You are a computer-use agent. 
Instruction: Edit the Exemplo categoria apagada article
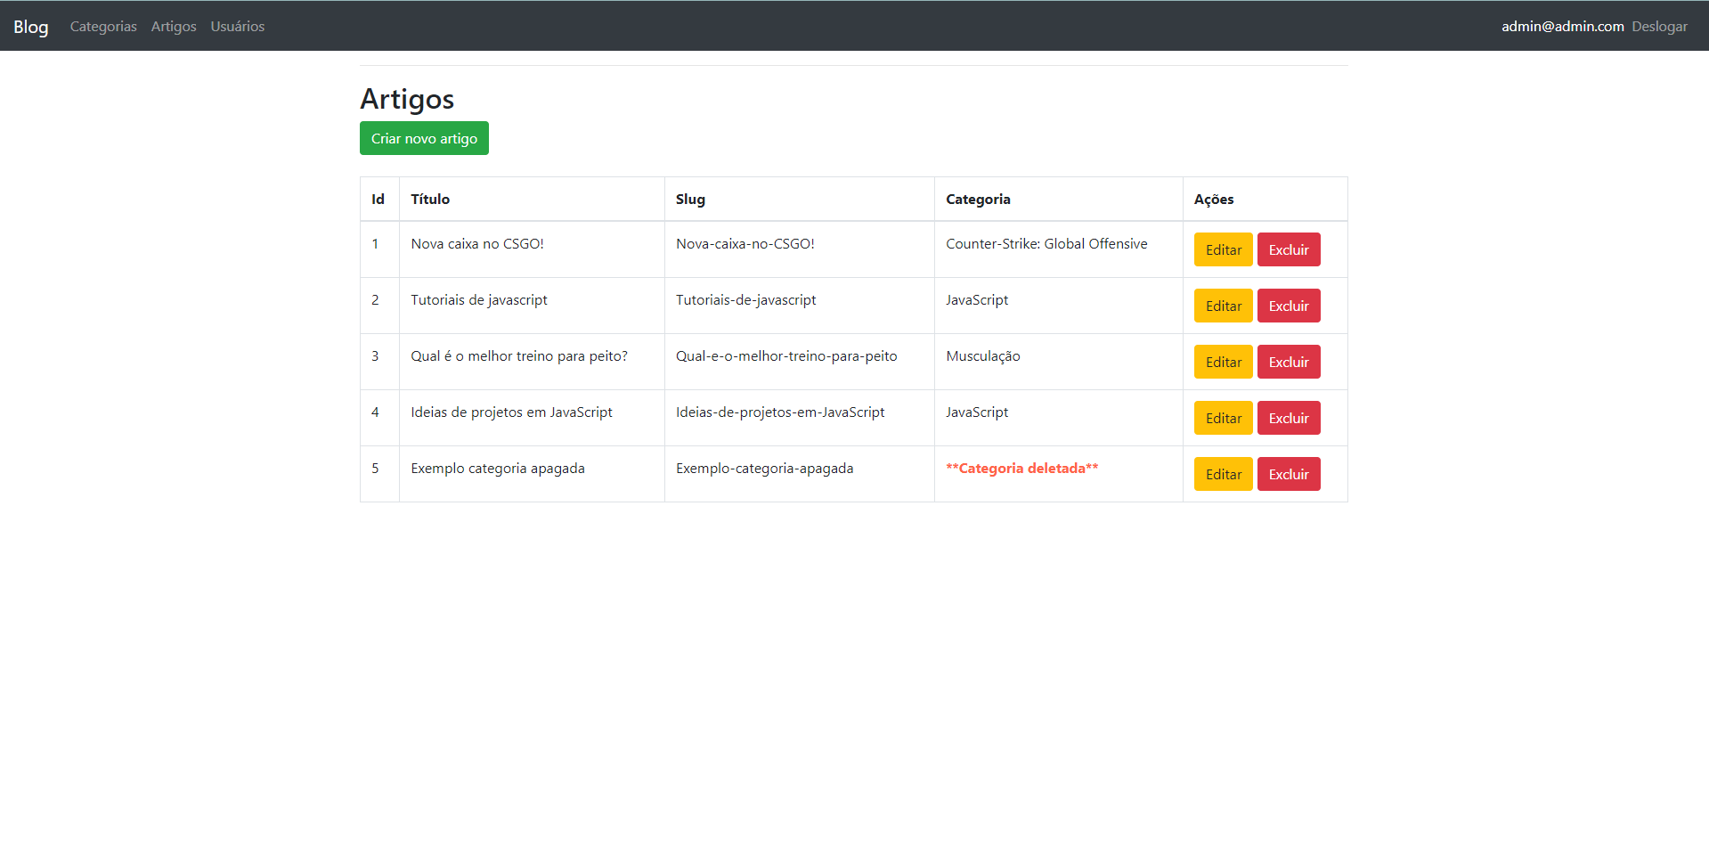coord(1222,474)
